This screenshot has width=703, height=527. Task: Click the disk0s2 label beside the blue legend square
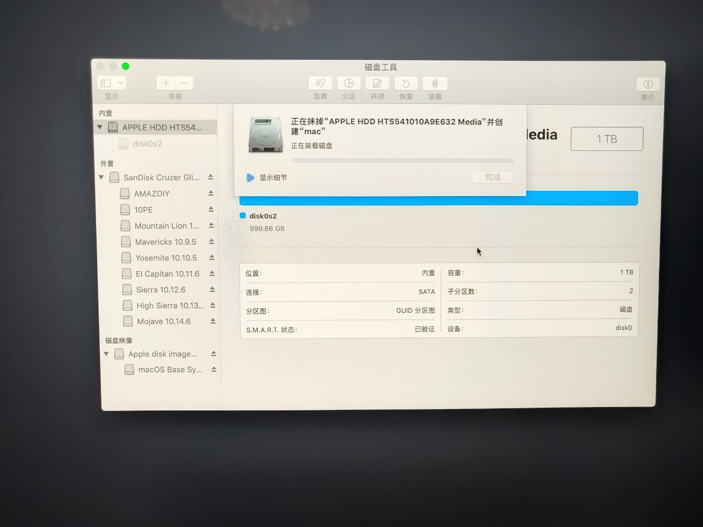(x=263, y=216)
